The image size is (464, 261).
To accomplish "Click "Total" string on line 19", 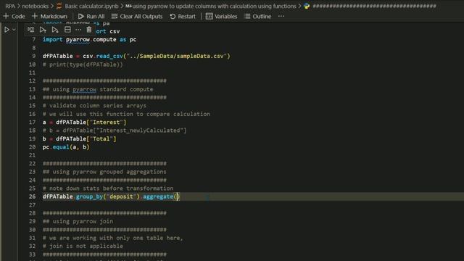I will tap(101, 138).
